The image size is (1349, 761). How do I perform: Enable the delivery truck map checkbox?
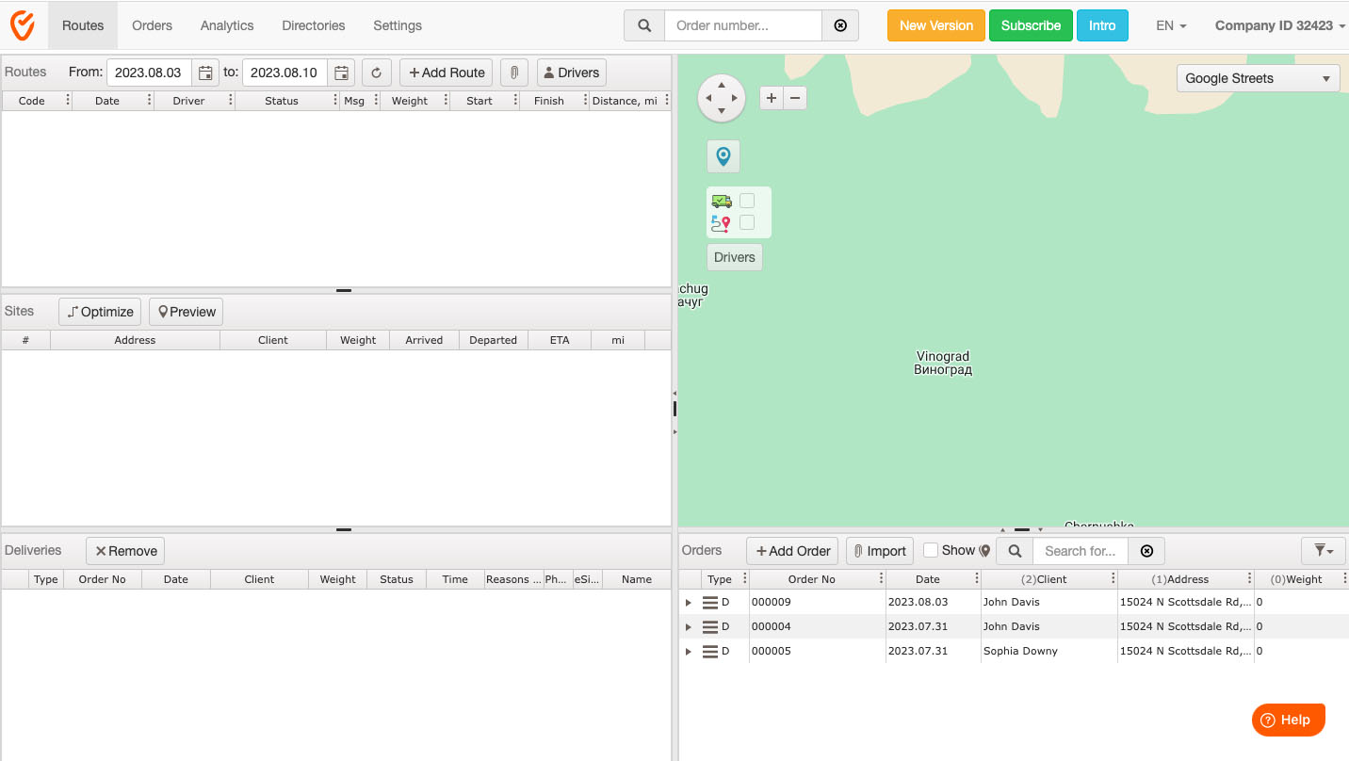[x=747, y=201]
